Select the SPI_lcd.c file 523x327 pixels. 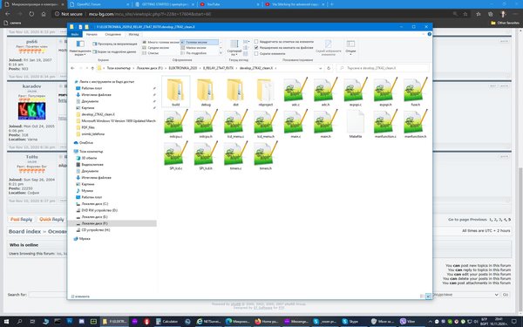click(x=176, y=155)
